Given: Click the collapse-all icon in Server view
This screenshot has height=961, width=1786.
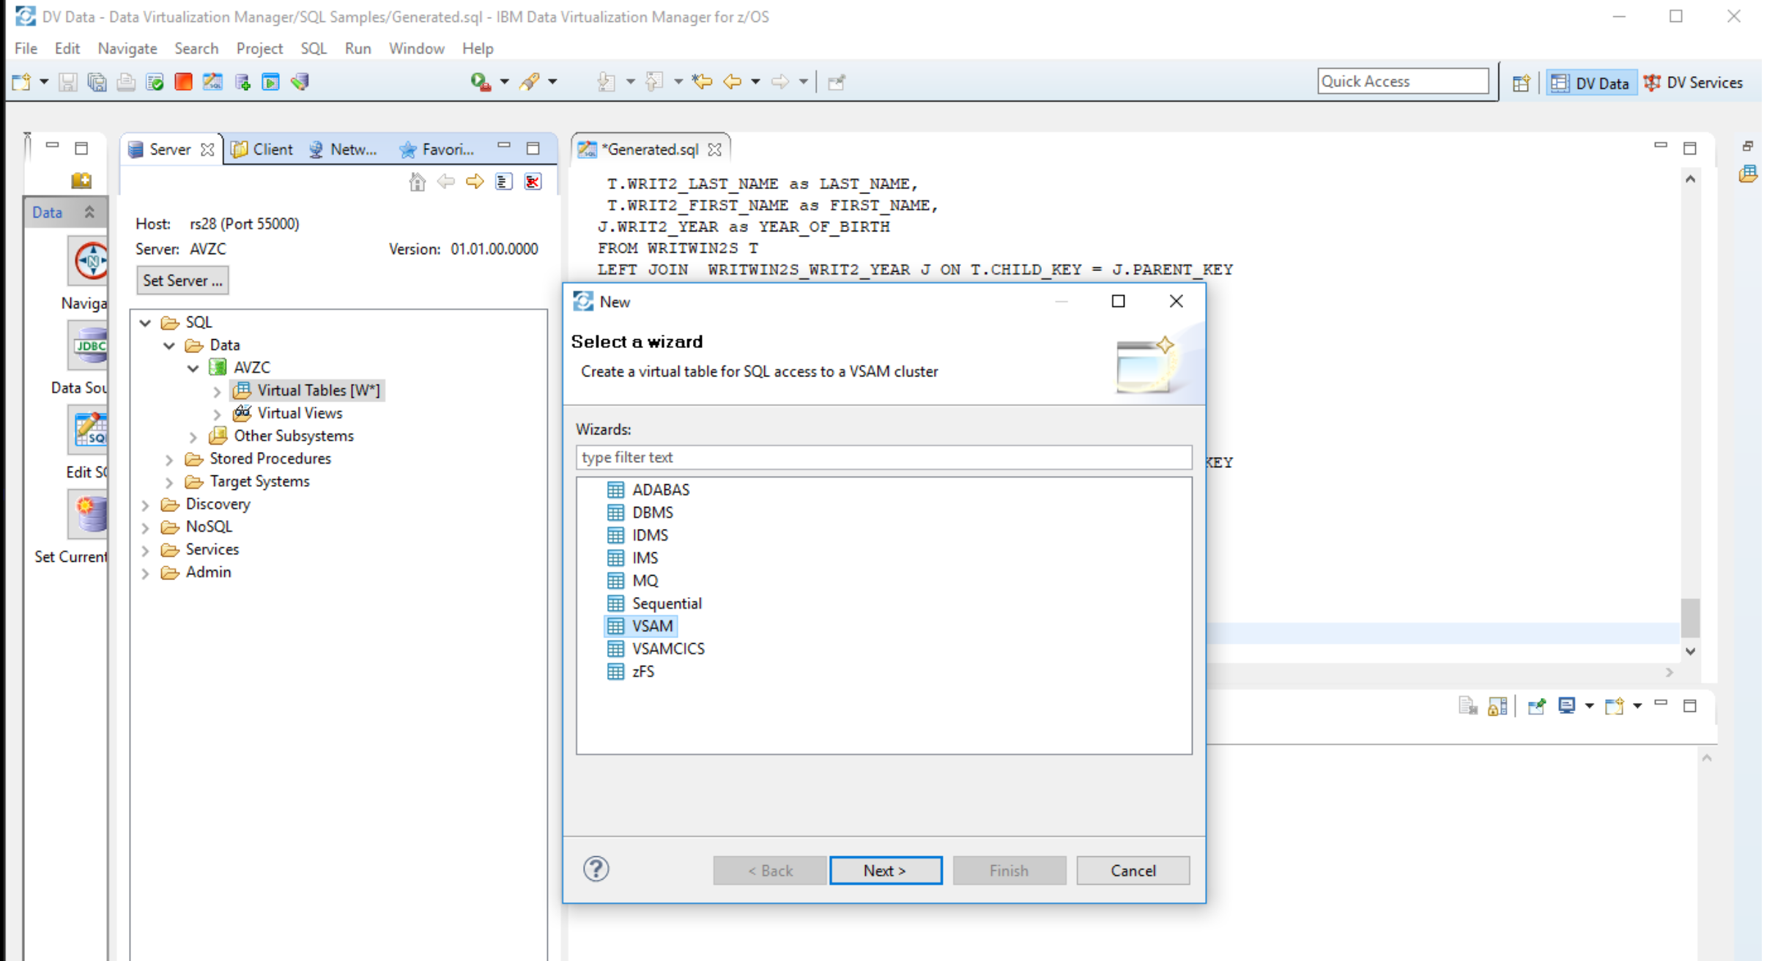Looking at the screenshot, I should click(503, 181).
